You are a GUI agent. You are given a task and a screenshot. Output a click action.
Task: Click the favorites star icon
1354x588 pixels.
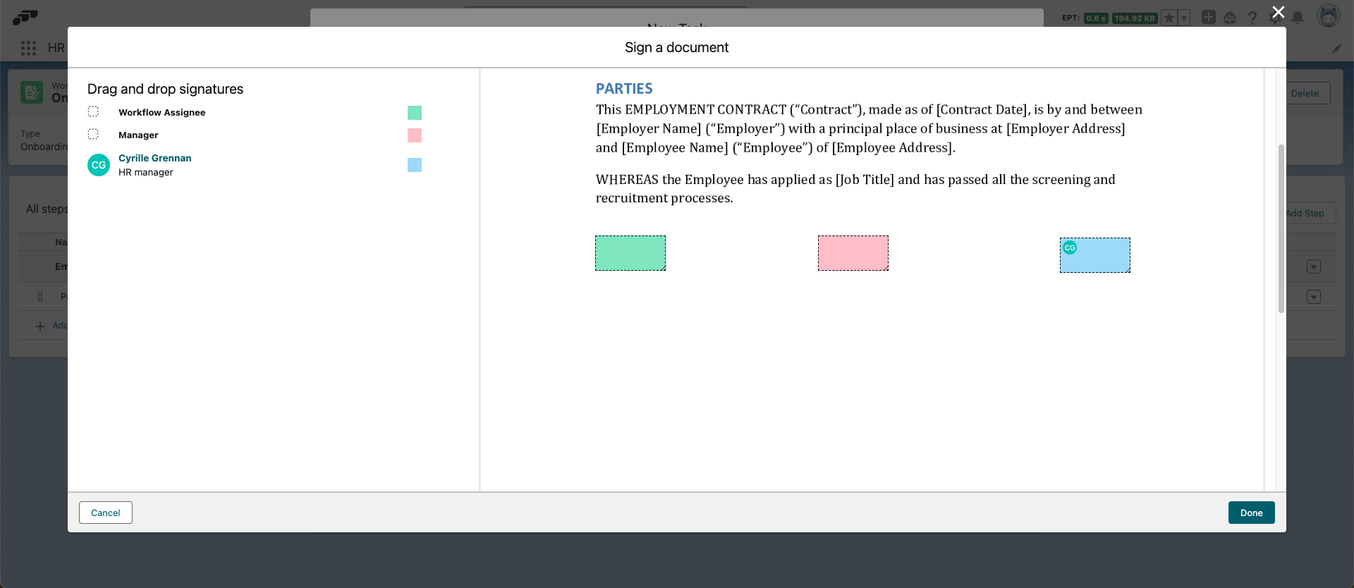1169,18
